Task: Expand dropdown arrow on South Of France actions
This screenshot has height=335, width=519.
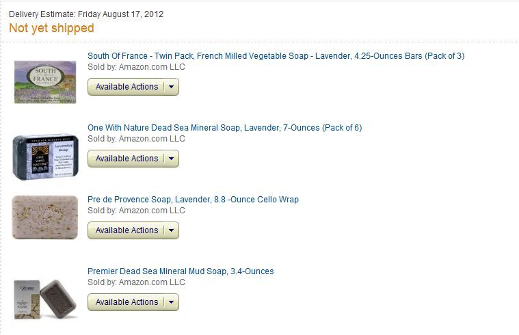Action: (171, 87)
